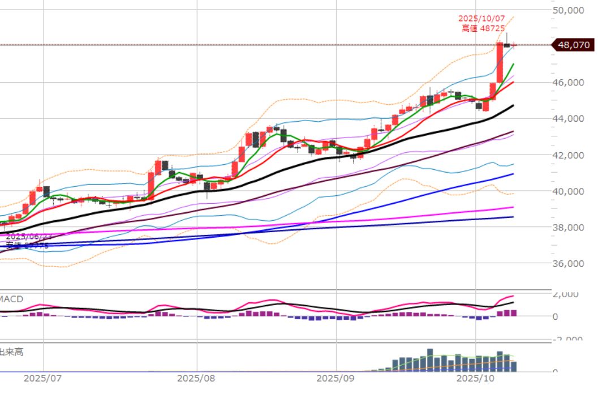Viewport: 598px width, 394px height.
Task: Click the 2025/10/07 high date annotation
Action: tap(481, 18)
